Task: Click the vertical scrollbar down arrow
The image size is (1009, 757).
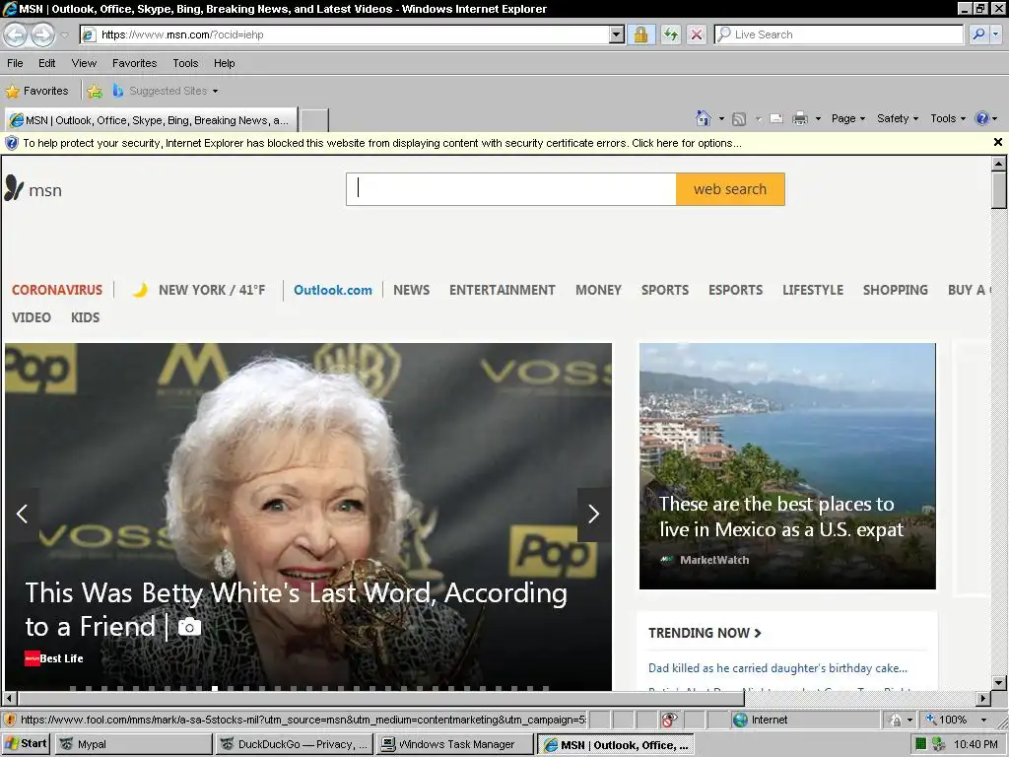Action: point(999,682)
